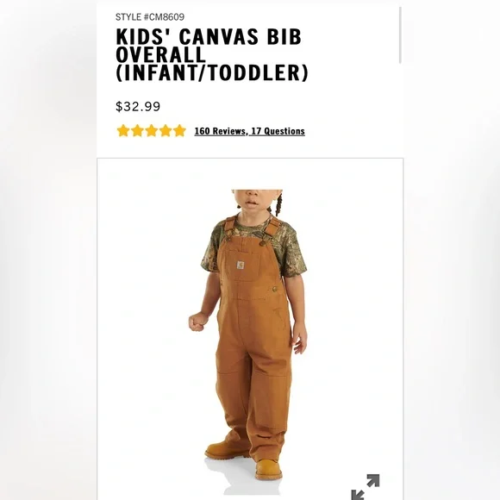Click the expand image fullscreen arrows icon
This screenshot has height=500, width=500.
(x=366, y=486)
